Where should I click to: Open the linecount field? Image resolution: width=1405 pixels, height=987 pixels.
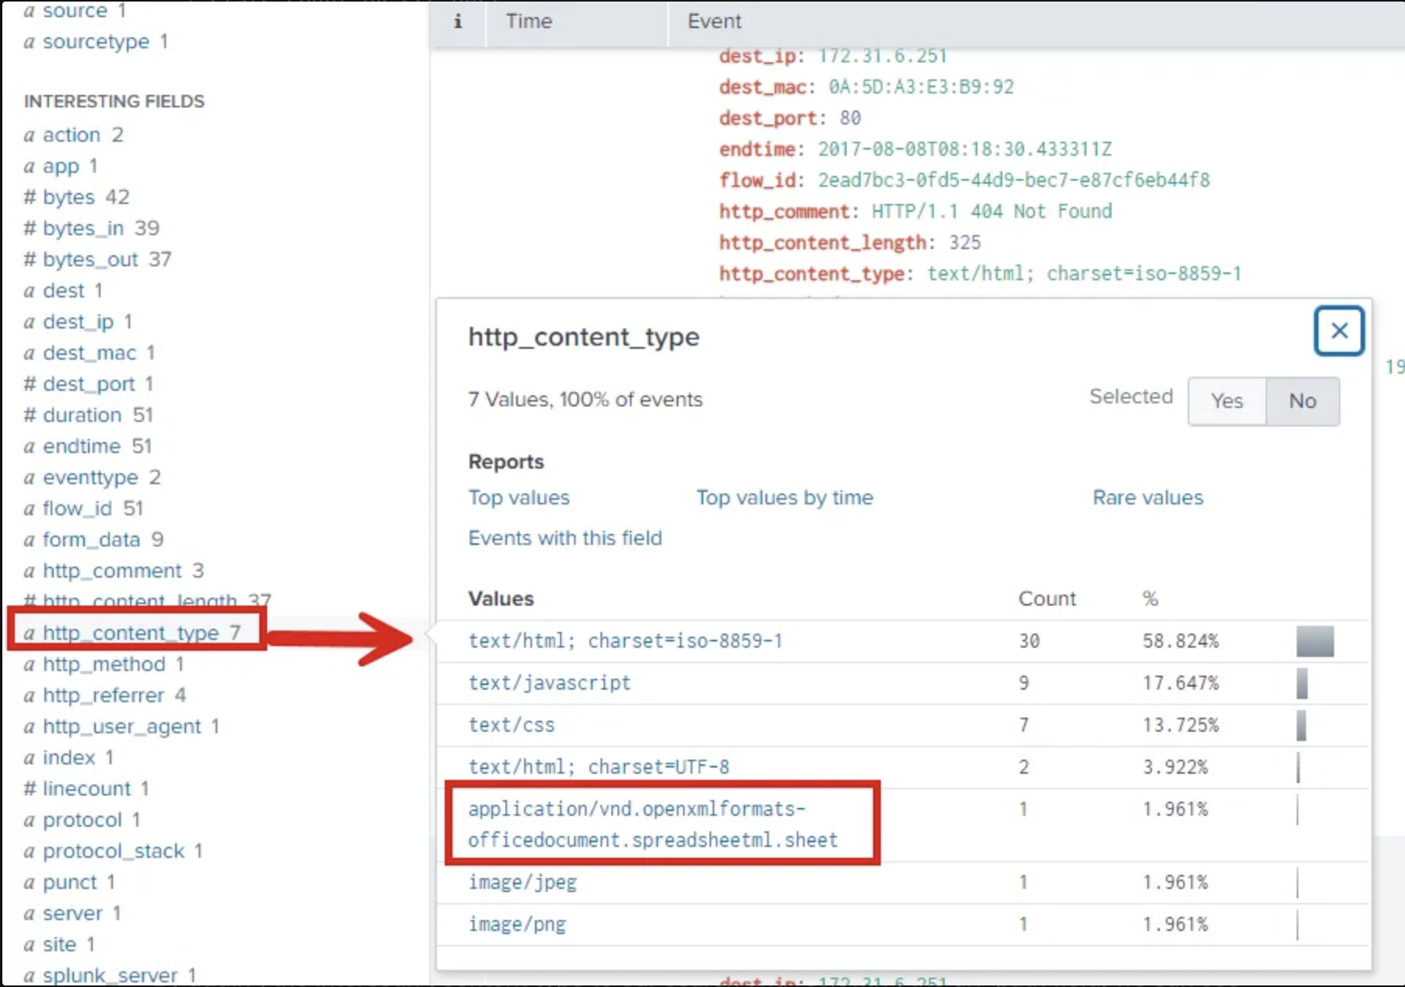pyautogui.click(x=86, y=789)
